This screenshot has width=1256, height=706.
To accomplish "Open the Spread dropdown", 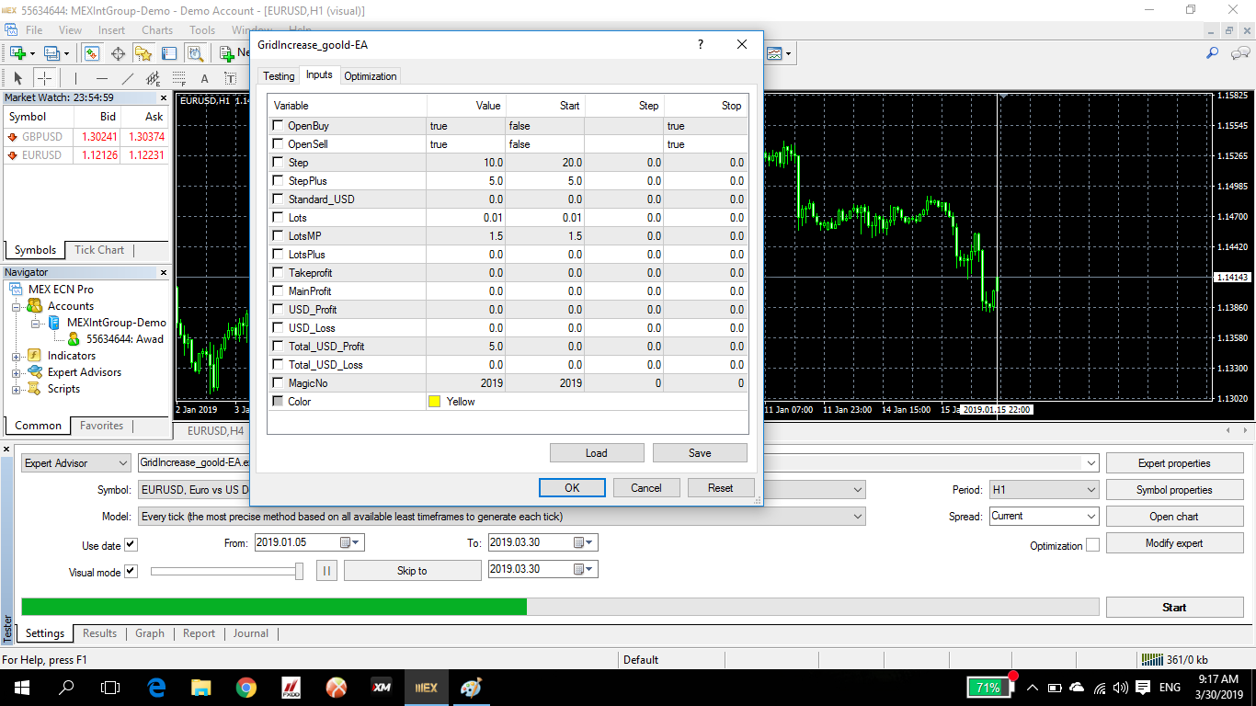I will point(1044,517).
